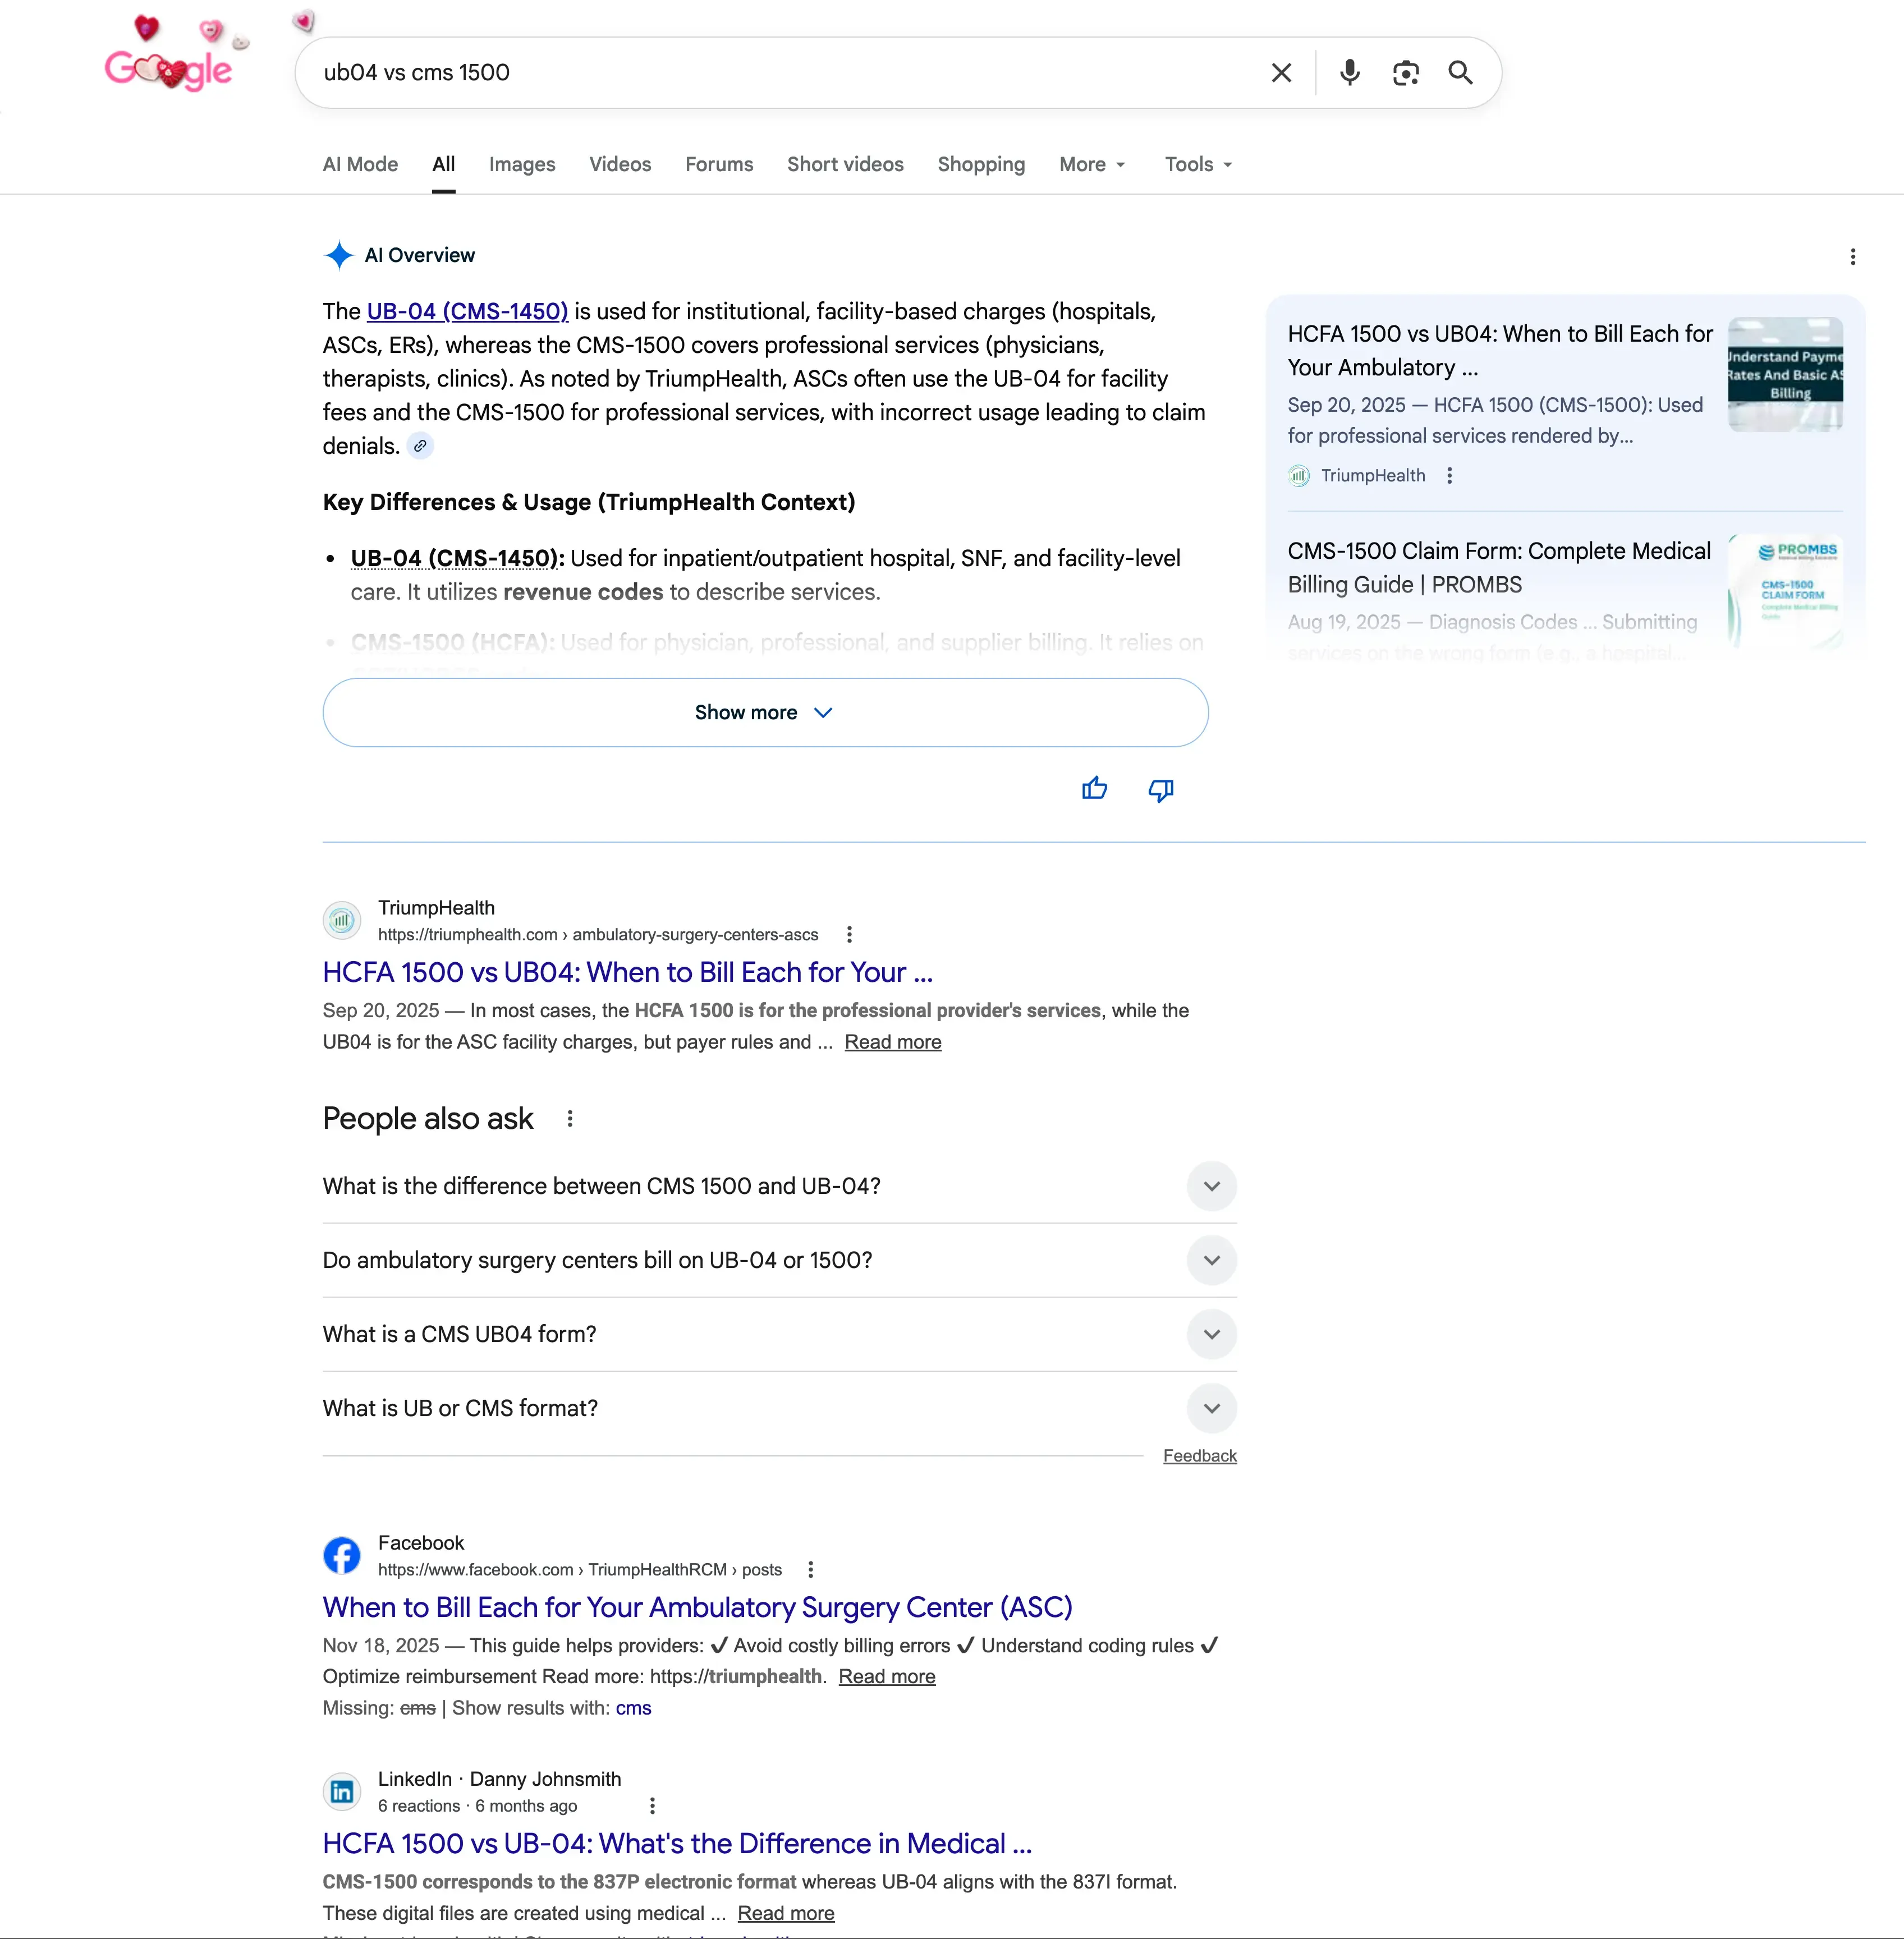Open the Tools dropdown

tap(1197, 164)
